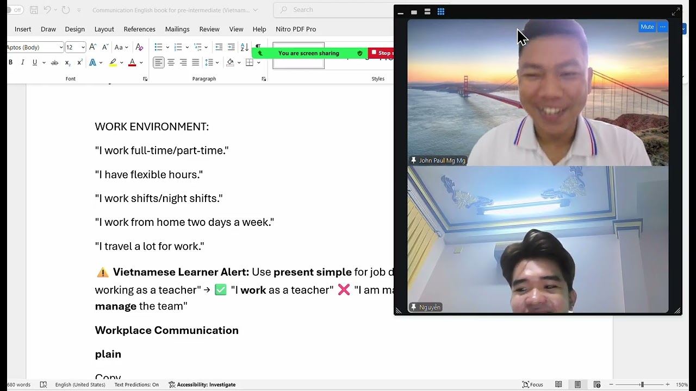Switch Zoom window to gallery grid view

click(x=441, y=12)
